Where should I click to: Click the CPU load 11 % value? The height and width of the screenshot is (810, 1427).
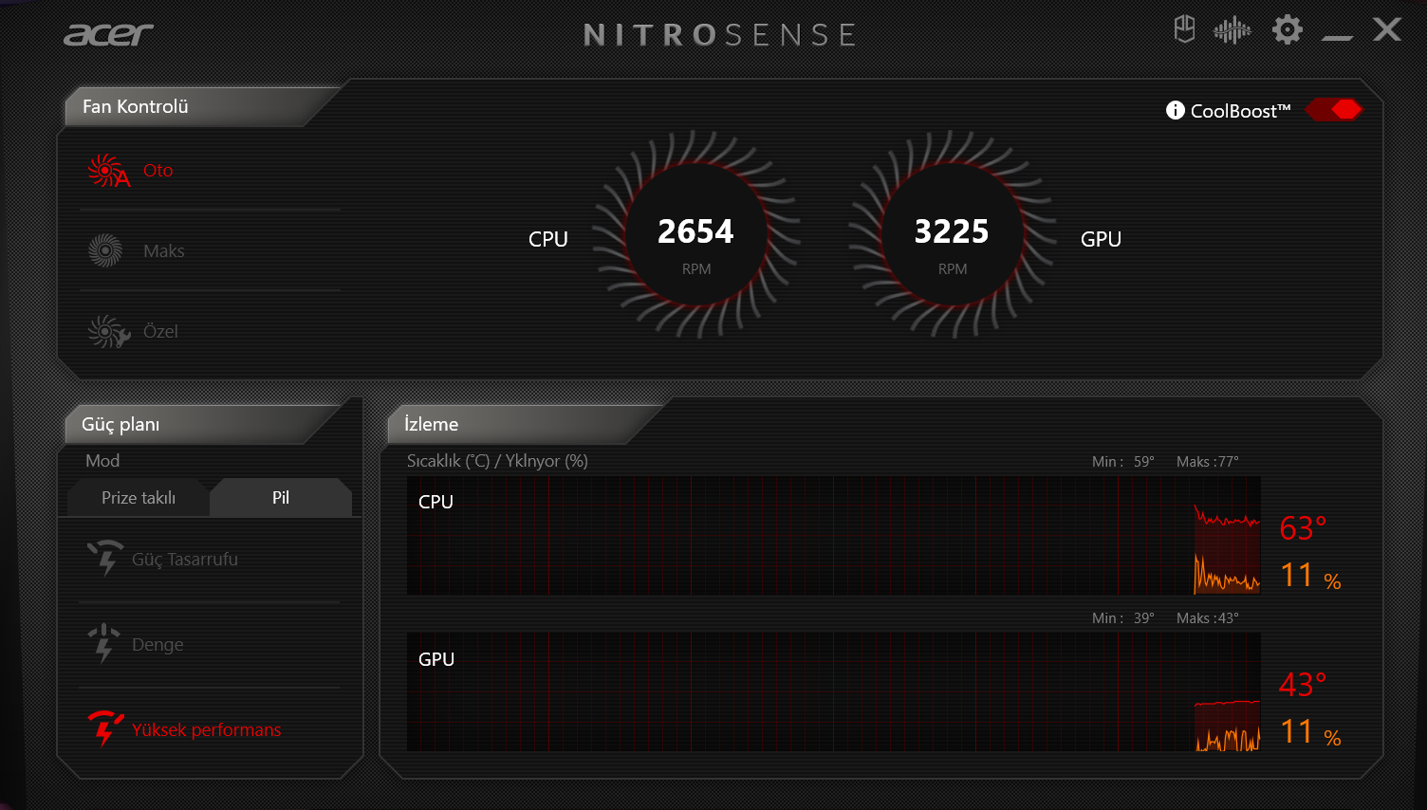1310,576
